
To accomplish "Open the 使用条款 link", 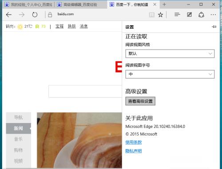I will (x=134, y=142).
